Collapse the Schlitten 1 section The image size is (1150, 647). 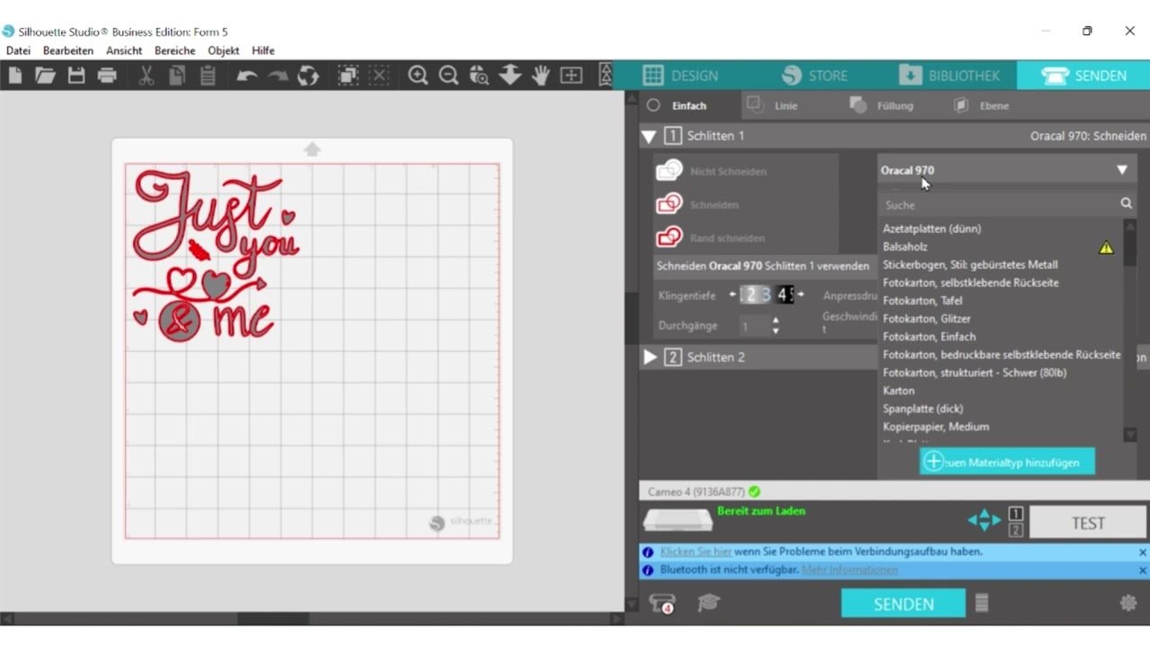[649, 137]
